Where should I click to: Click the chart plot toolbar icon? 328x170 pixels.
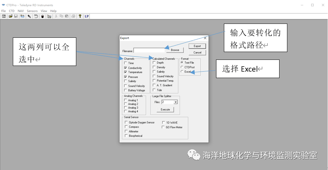point(49,16)
